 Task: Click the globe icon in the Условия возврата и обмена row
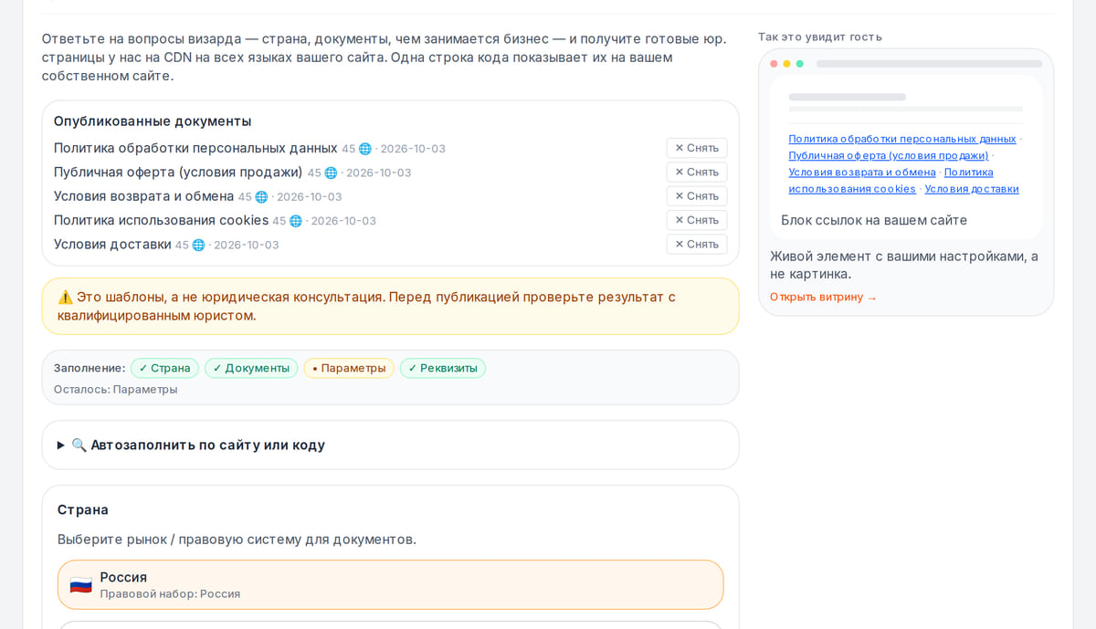click(x=261, y=197)
